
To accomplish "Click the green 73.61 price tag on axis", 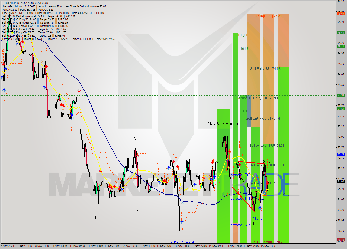I will [x=341, y=109].
